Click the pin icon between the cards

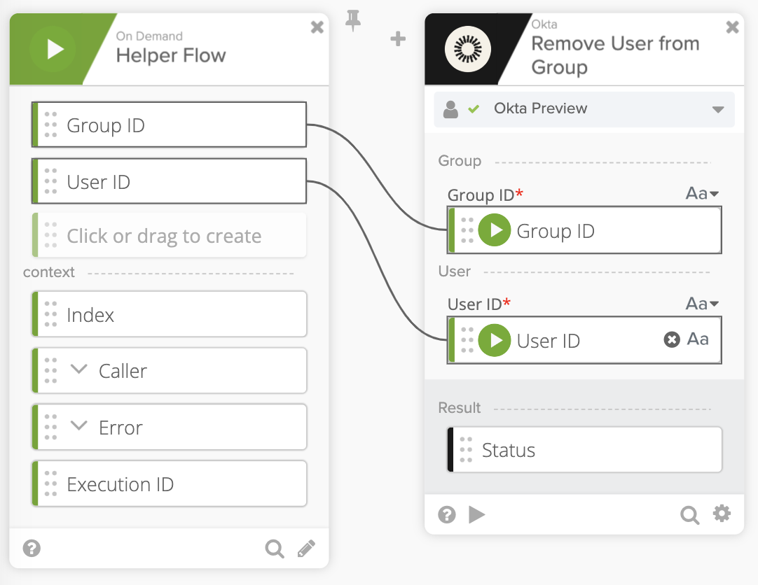click(x=353, y=22)
